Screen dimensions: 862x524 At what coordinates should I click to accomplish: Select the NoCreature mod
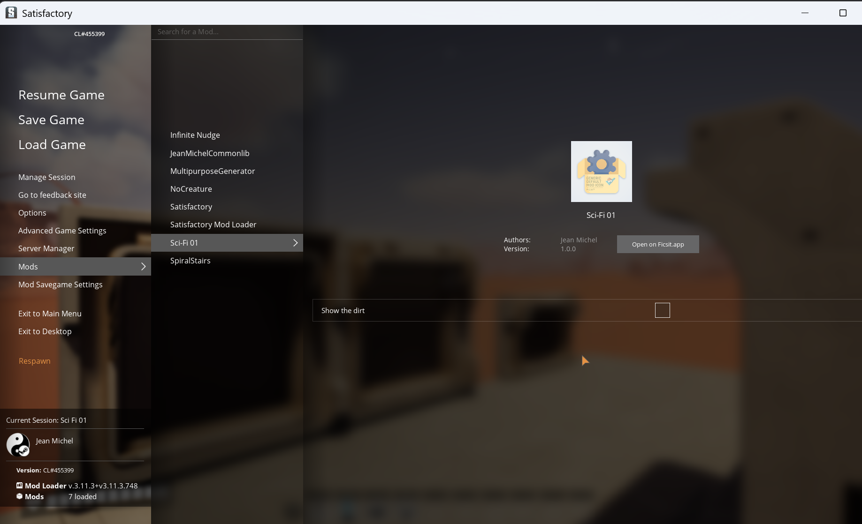coord(191,189)
